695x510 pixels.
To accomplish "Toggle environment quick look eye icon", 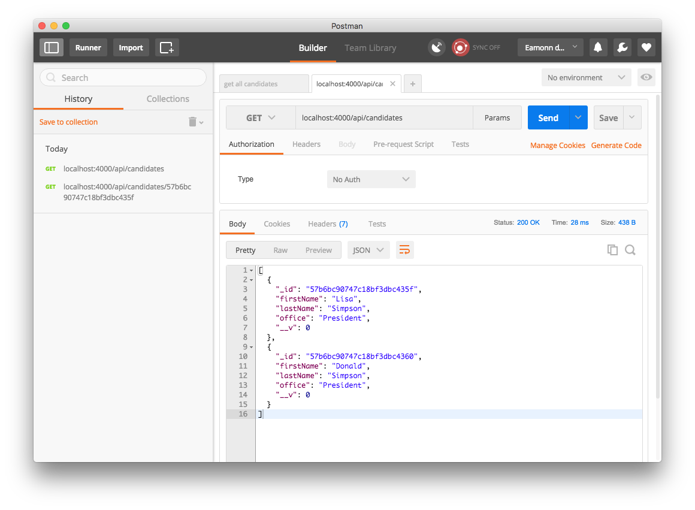I will [x=646, y=77].
